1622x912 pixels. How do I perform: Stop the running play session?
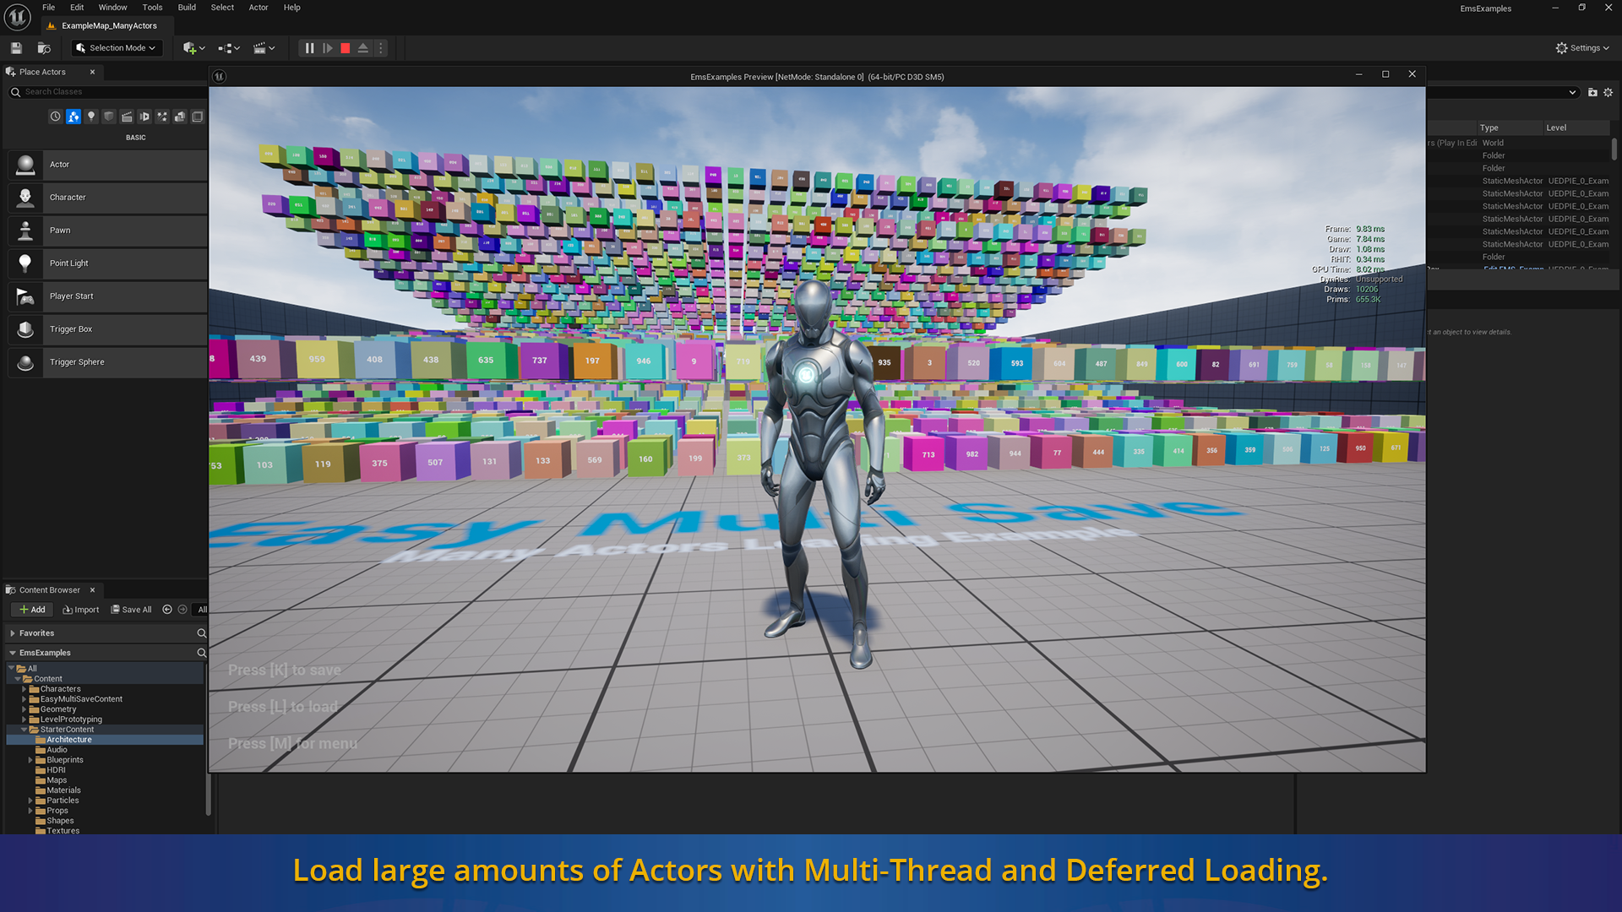(x=345, y=48)
